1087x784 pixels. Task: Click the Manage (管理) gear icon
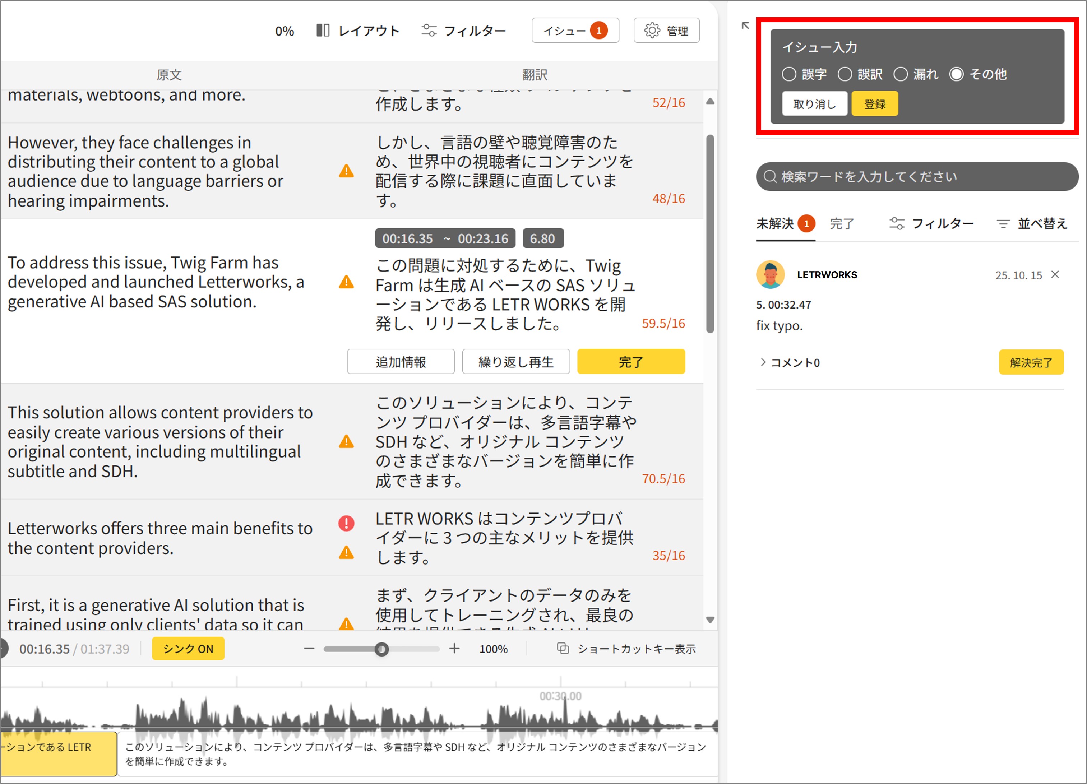click(x=652, y=31)
